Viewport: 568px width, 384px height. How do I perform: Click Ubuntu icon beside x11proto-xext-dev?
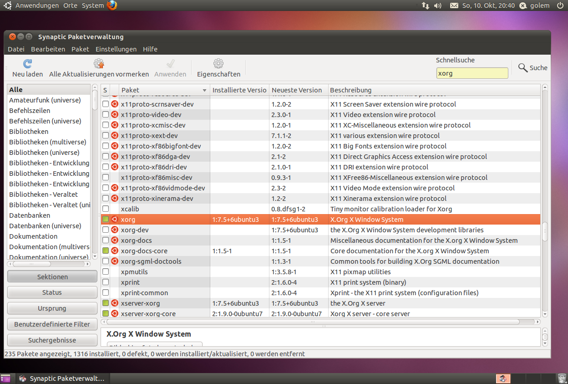click(x=115, y=136)
